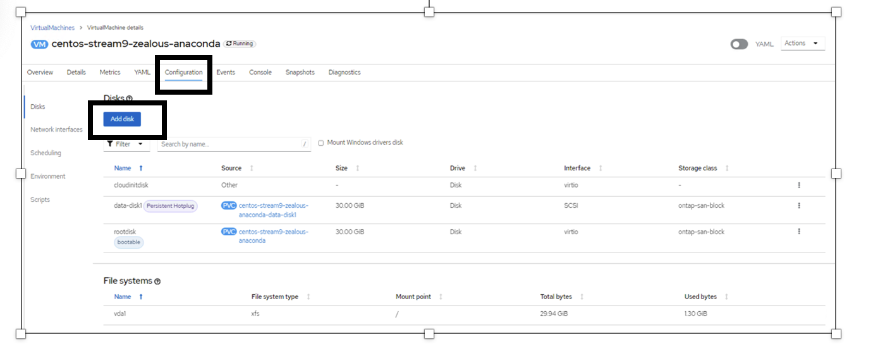The width and height of the screenshot is (890, 356).
Task: Open the Filter dropdown
Action: [x=126, y=145]
